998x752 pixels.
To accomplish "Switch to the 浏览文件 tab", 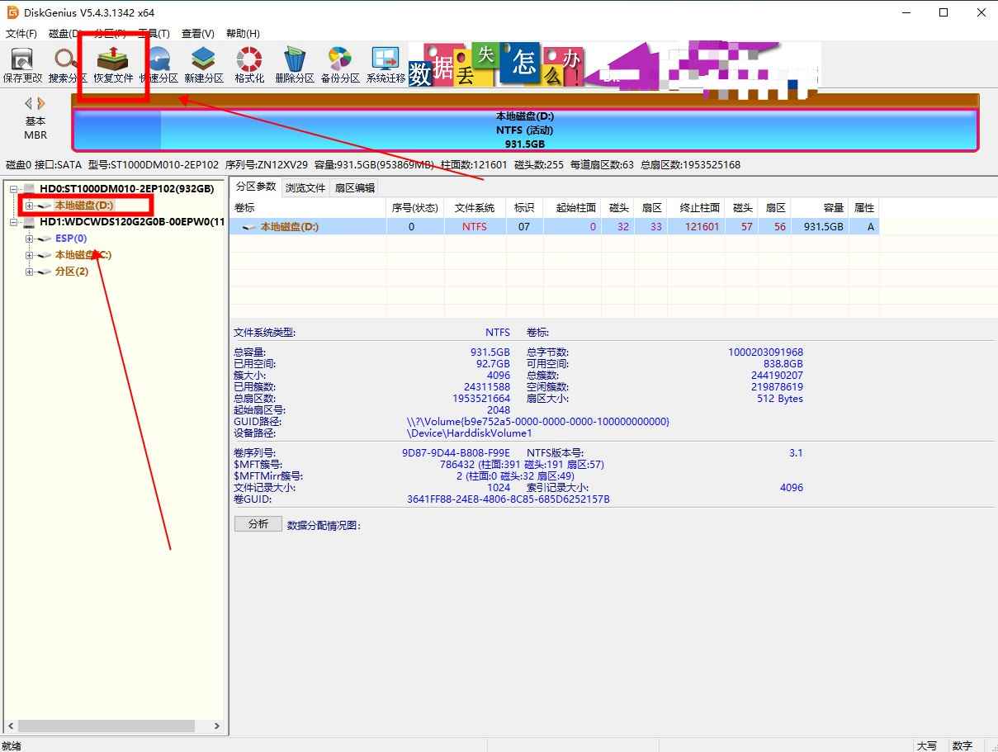I will (305, 187).
